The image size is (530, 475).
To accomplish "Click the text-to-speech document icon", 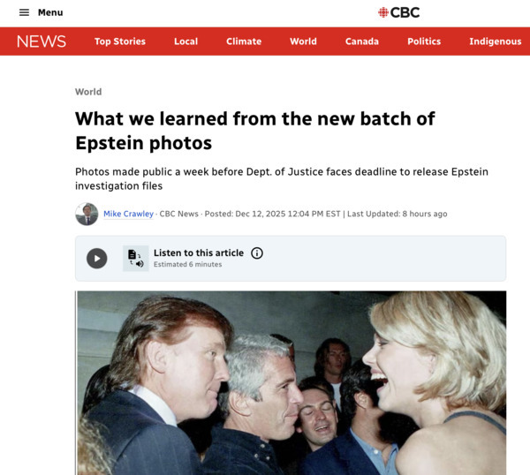I will pyautogui.click(x=135, y=259).
